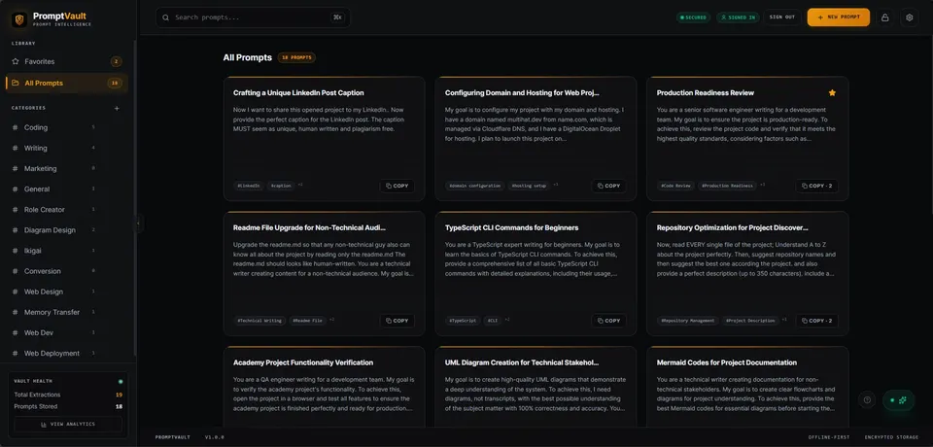The image size is (933, 447).
Task: Click the lock vault icon in header
Action: tap(884, 17)
